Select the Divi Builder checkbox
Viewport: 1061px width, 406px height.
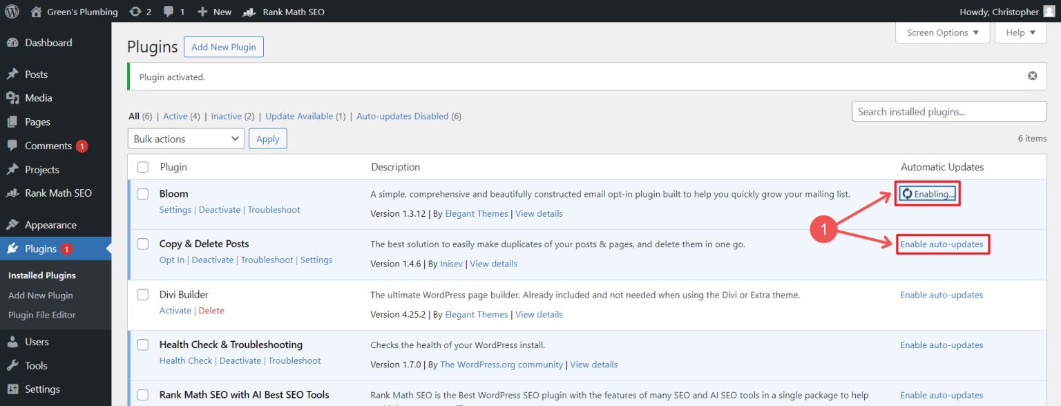click(x=142, y=294)
